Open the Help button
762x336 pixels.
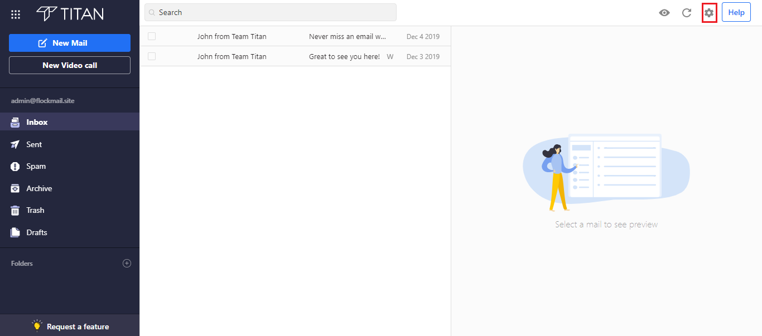click(736, 12)
